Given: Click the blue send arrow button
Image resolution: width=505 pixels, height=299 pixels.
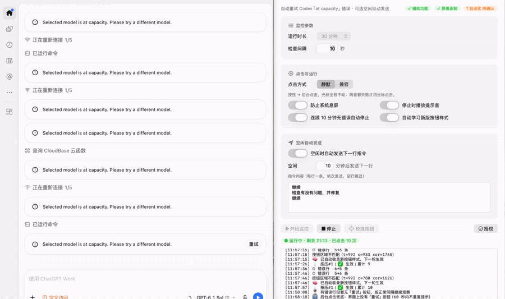Looking at the screenshot, I should tap(258, 296).
